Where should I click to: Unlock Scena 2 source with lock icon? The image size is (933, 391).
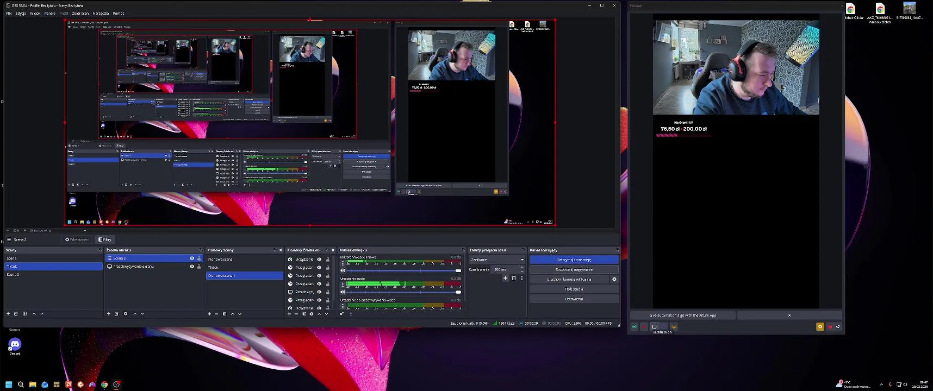[x=199, y=258]
